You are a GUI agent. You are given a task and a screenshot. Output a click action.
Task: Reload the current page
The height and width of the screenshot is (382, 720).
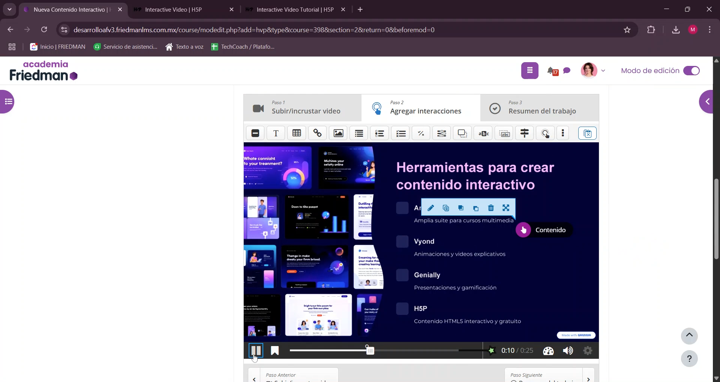44,30
